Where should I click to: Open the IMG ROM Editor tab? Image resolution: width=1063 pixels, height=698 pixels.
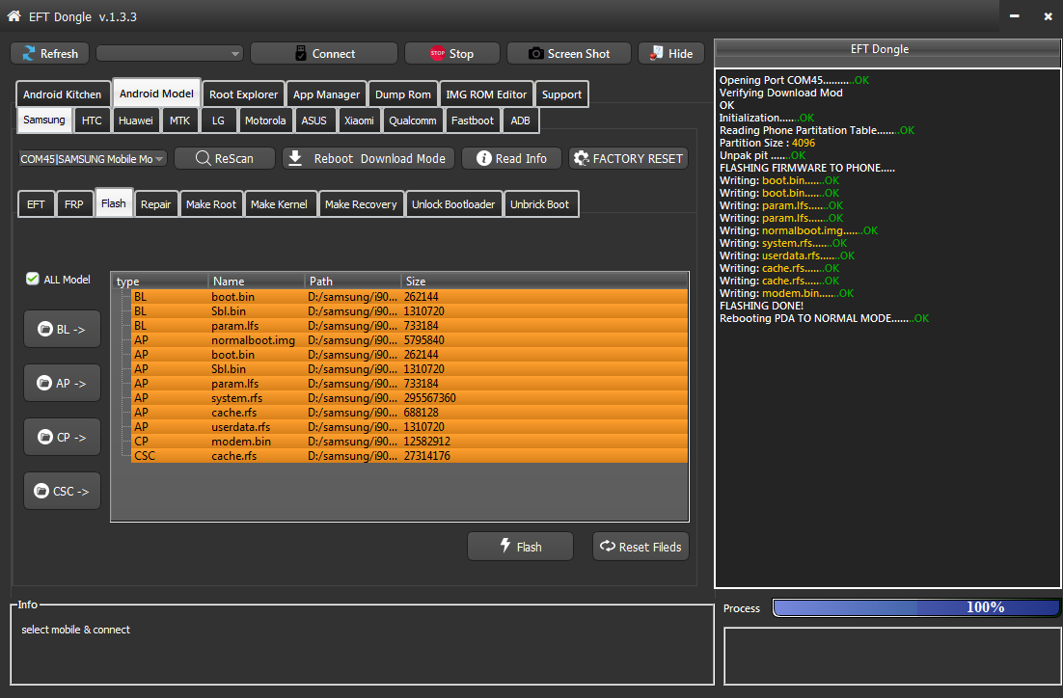486,94
